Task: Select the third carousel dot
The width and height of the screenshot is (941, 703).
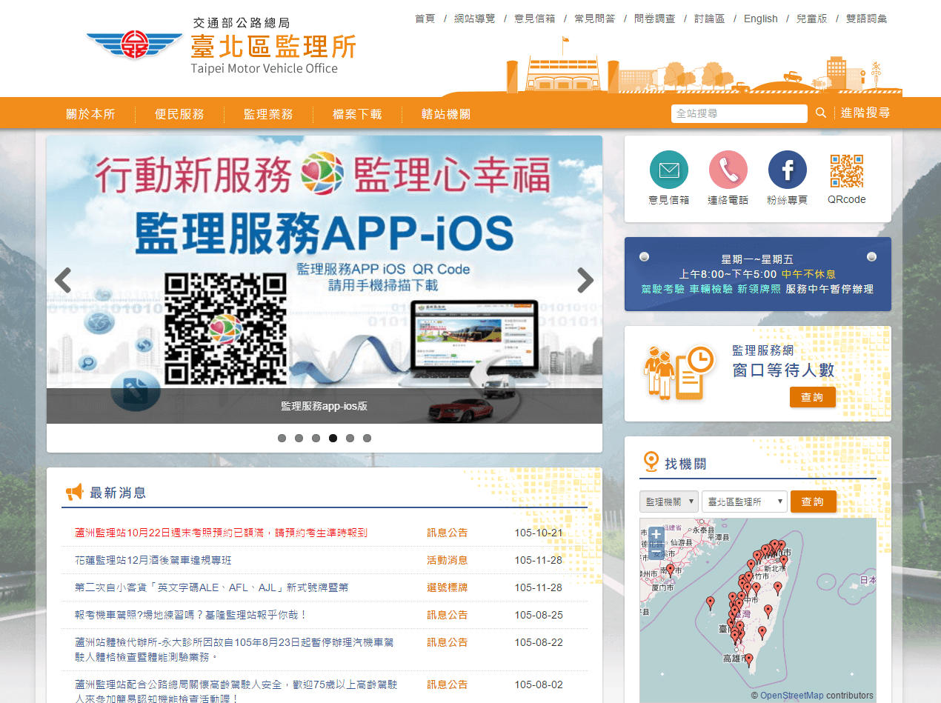Action: pos(316,438)
